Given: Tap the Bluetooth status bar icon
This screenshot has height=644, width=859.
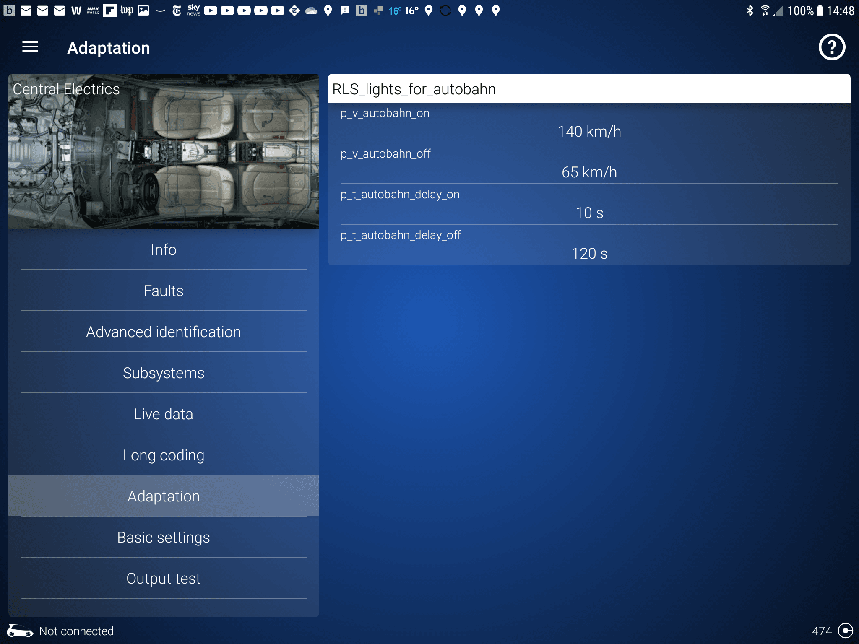Looking at the screenshot, I should click(x=750, y=10).
